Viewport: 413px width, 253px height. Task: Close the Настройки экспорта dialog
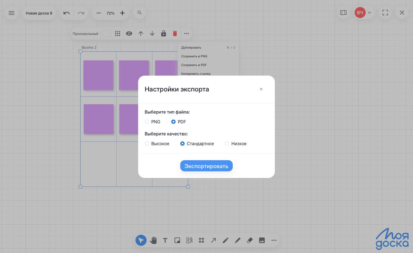coord(261,89)
